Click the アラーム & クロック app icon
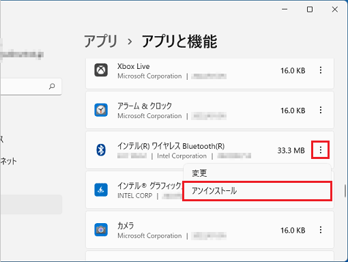Image resolution: width=348 pixels, height=262 pixels. 101,110
